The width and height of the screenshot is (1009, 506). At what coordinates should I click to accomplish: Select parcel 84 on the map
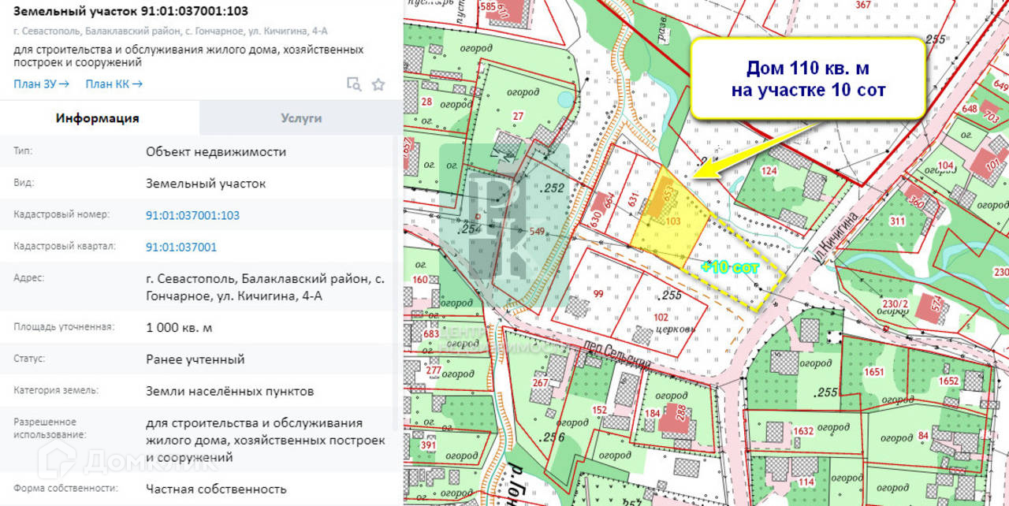point(924,434)
